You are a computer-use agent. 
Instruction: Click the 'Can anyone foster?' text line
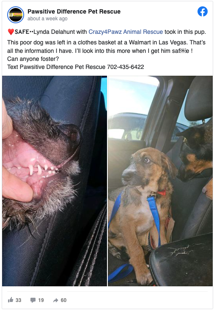coord(33,59)
